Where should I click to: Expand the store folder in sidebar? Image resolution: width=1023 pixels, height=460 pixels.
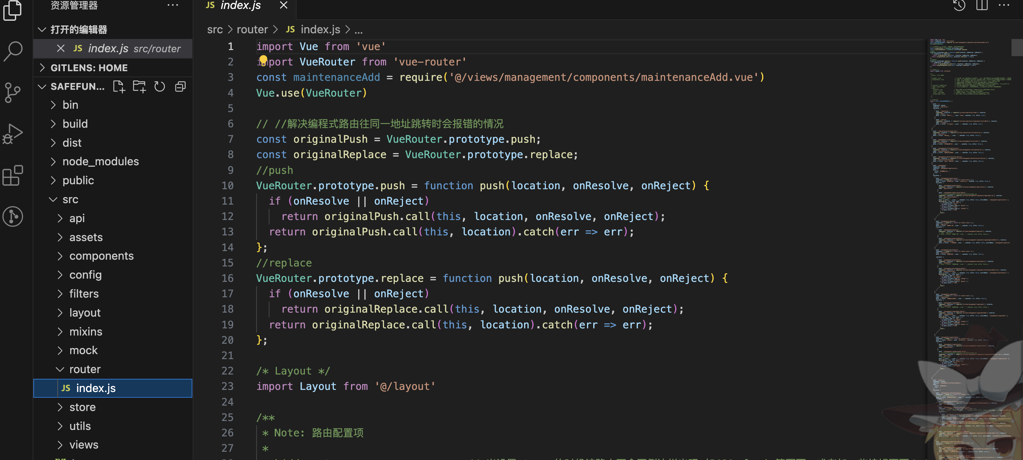[x=83, y=407]
